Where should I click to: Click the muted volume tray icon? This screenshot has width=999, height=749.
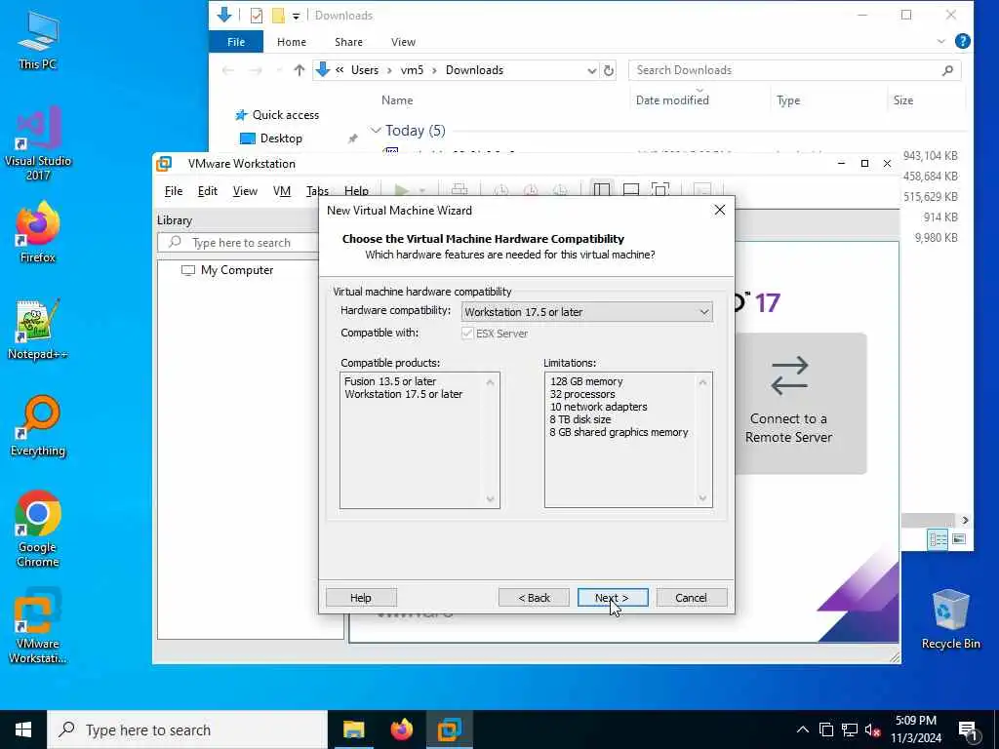[x=872, y=729]
